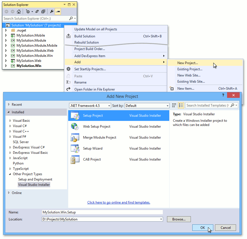This screenshot has height=239, width=247.
Task: Toggle the Preview Selected Items icon
Action: pos(58,12)
